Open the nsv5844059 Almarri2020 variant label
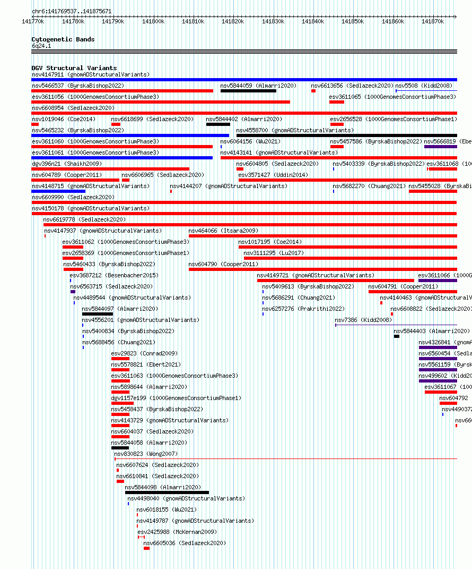The image size is (472, 569). tap(258, 86)
